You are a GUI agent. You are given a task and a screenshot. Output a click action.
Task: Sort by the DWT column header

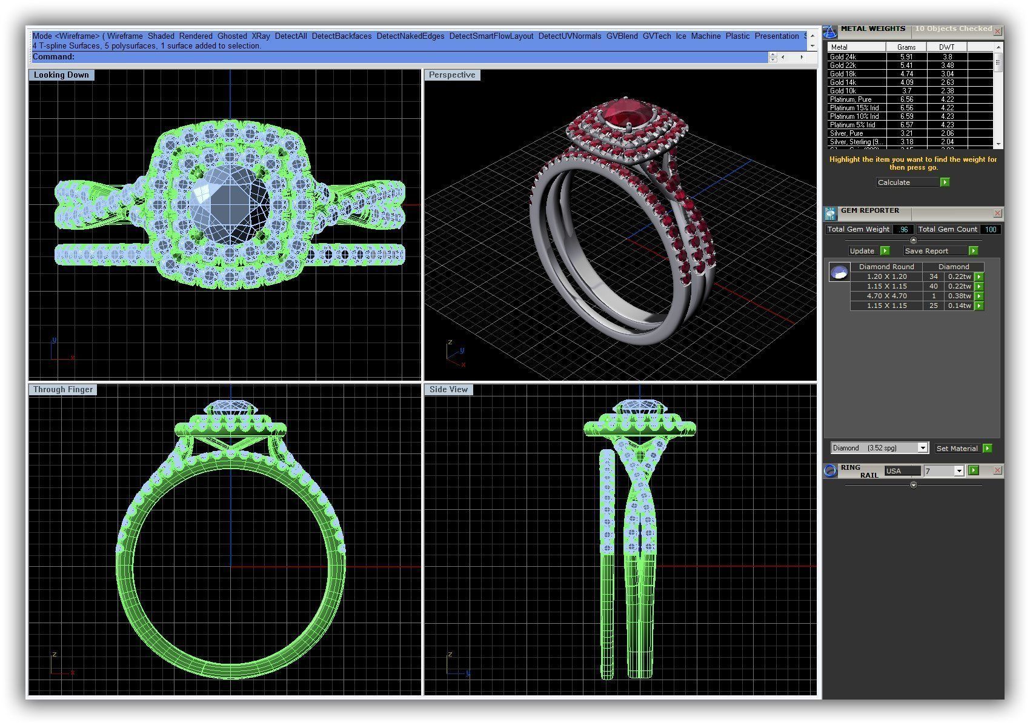coord(946,47)
